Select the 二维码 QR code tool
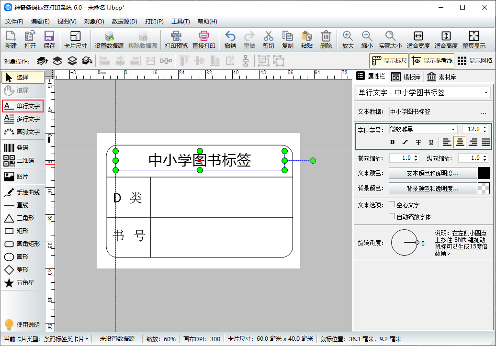Screen dimensions: 496x346 tap(23, 161)
